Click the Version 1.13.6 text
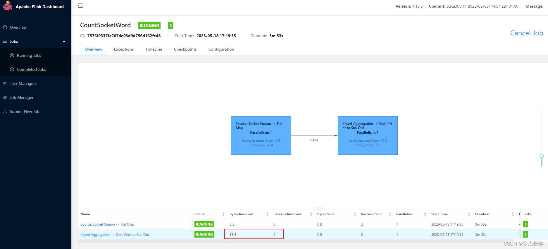Image resolution: width=548 pixels, height=249 pixels. pos(409,6)
